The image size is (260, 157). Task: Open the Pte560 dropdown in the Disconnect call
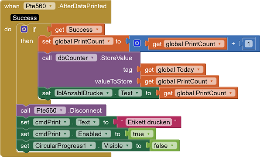[50, 110]
